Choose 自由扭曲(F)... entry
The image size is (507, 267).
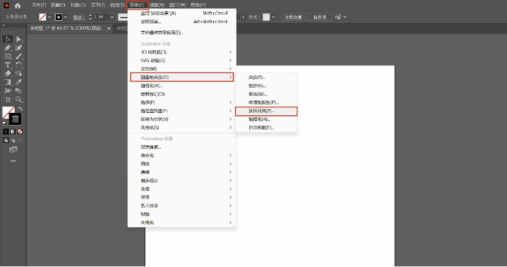[266, 127]
